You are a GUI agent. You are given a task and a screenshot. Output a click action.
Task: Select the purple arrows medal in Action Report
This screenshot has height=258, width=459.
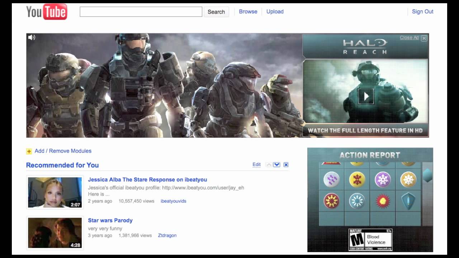[331, 180]
